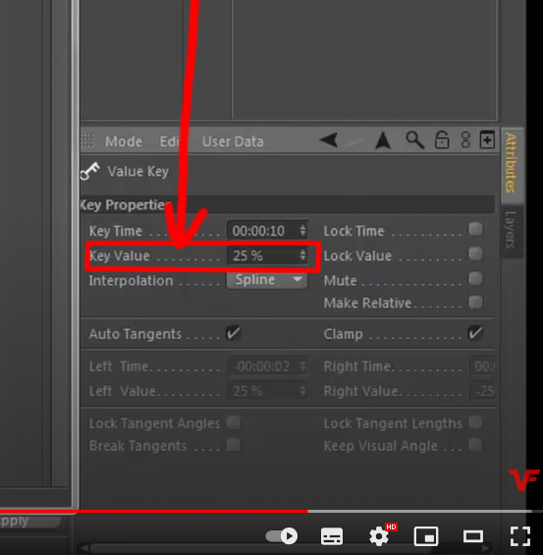Switch to the Layers side tab
The image size is (543, 555).
tap(511, 230)
